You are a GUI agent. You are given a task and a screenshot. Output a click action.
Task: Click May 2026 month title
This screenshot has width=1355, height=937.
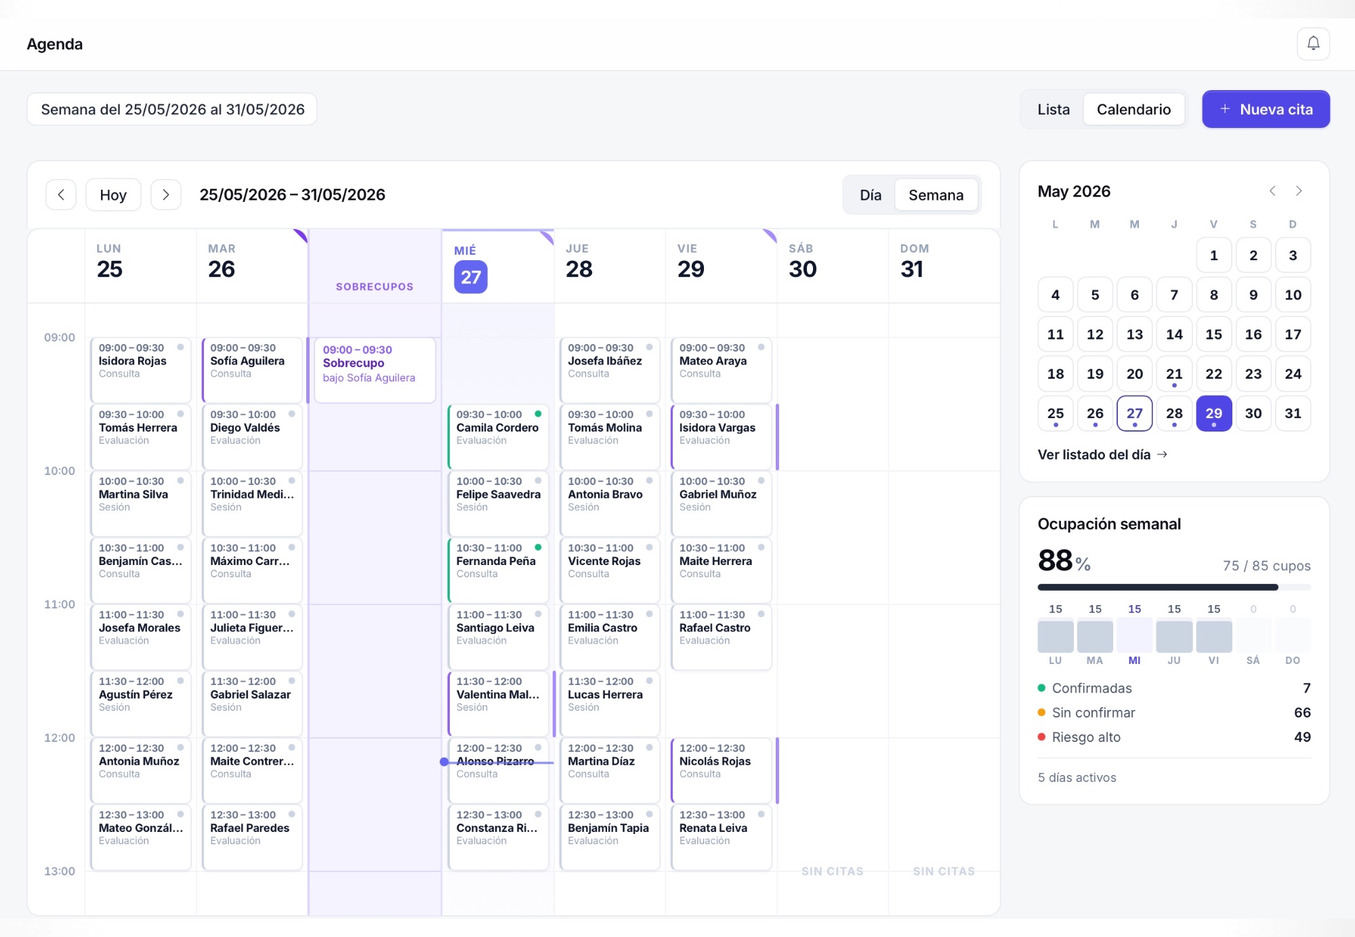(1074, 191)
